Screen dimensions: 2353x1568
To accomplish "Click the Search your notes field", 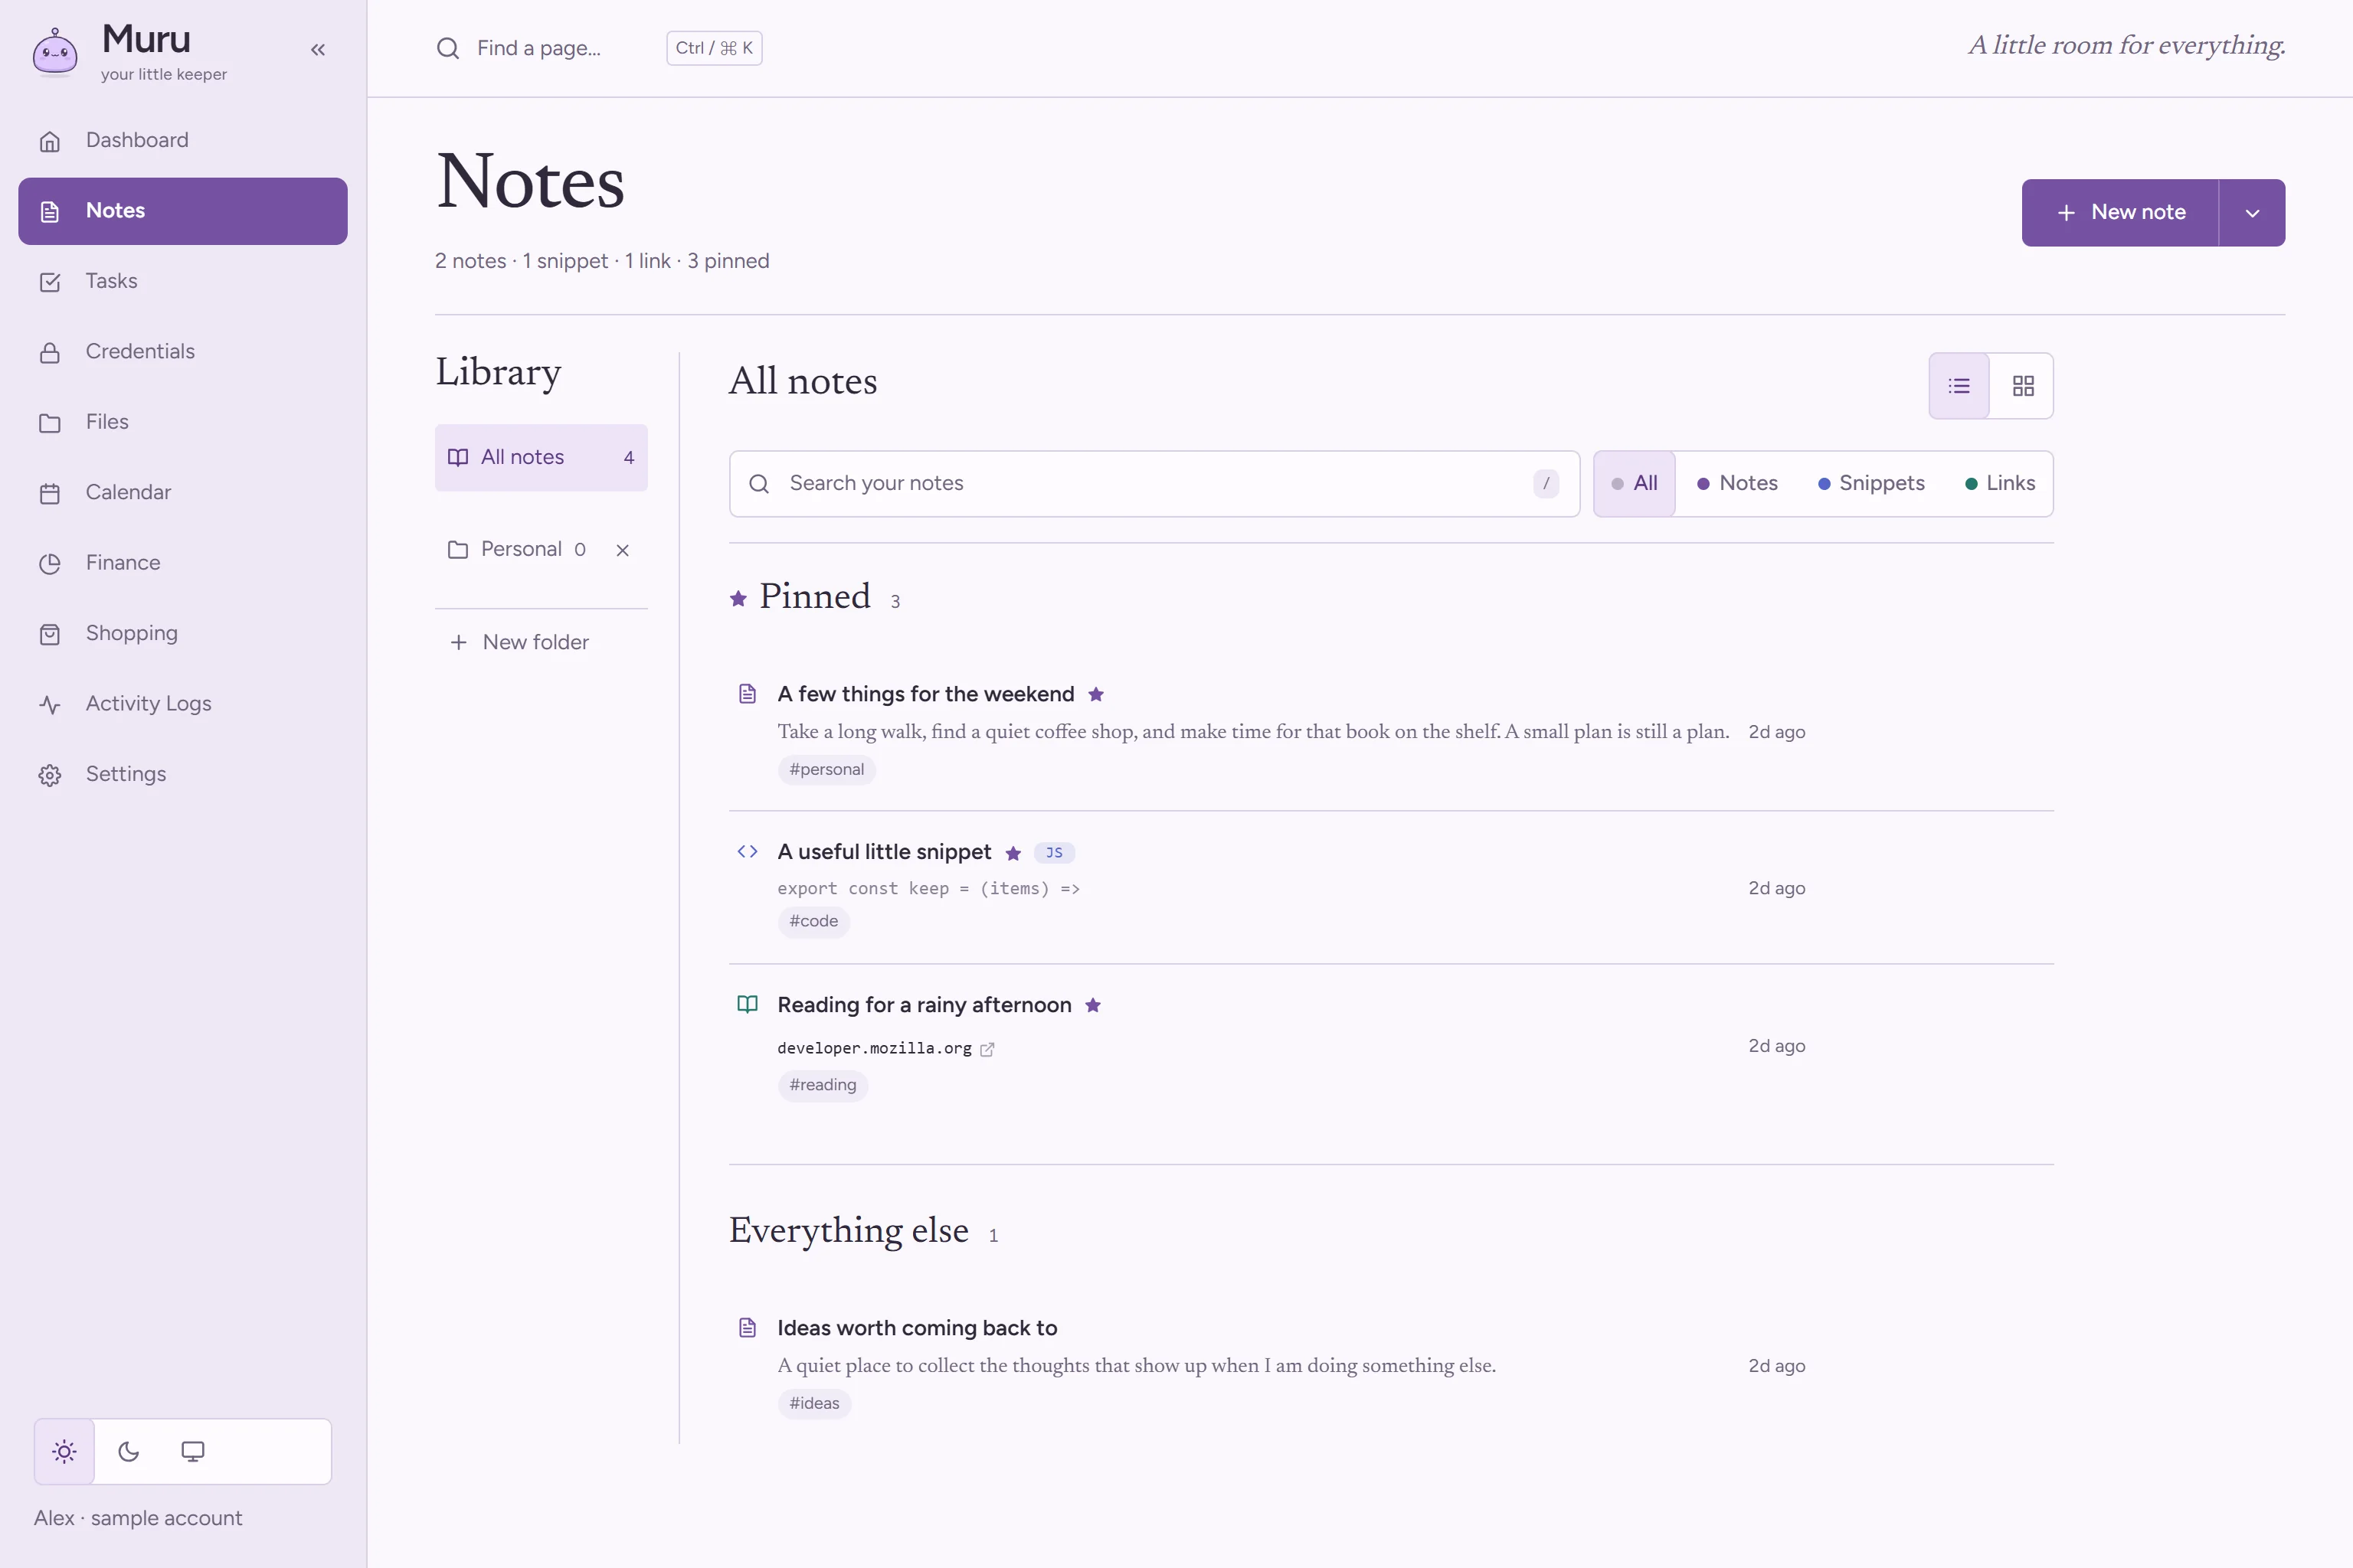I will pos(1154,484).
